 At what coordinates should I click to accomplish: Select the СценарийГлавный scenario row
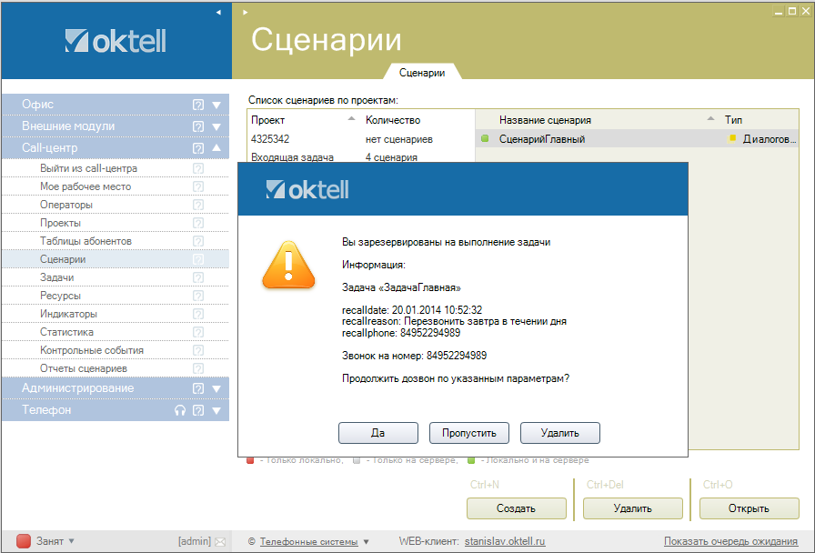coord(541,139)
